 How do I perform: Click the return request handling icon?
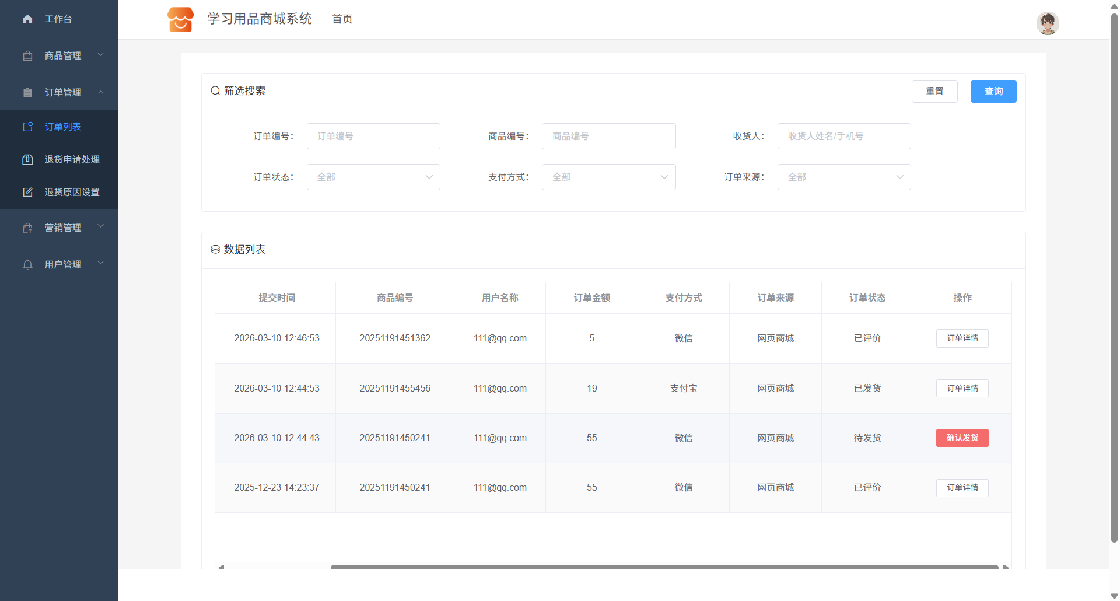(x=27, y=159)
